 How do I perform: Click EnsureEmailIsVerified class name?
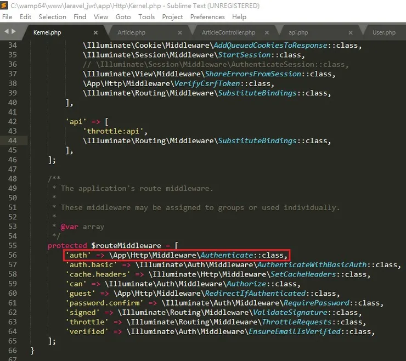pyautogui.click(x=295, y=332)
